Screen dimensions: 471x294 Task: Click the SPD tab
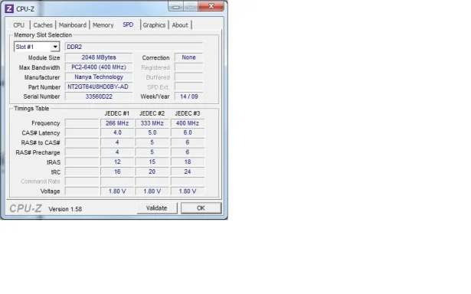[x=128, y=24]
